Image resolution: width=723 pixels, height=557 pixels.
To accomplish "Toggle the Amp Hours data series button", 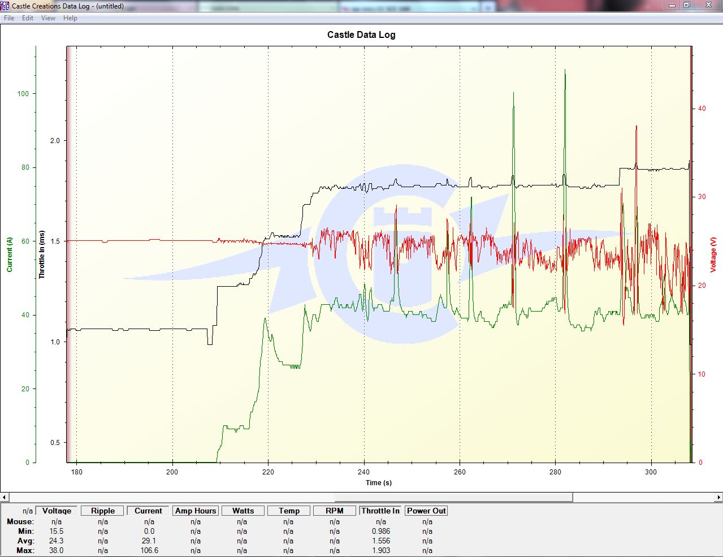I will (x=196, y=511).
